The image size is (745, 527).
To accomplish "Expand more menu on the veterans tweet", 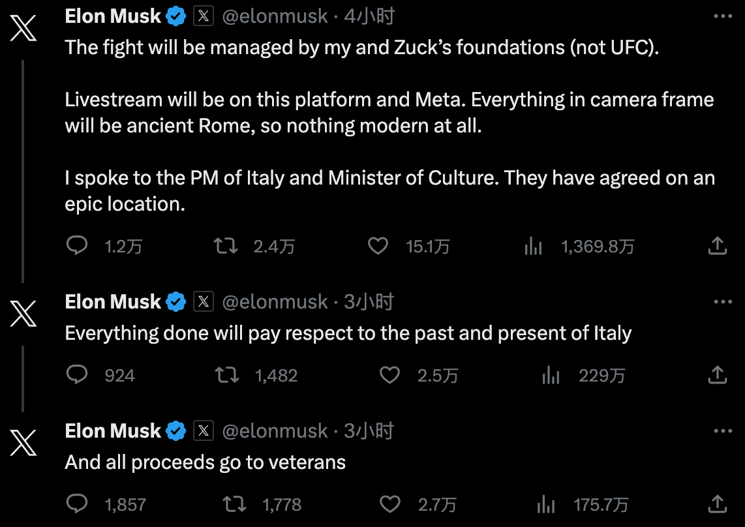I will 723,431.
